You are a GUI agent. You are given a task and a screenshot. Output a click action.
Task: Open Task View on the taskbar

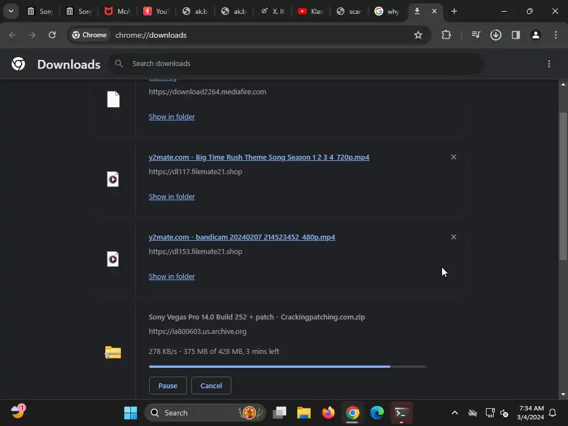point(280,413)
